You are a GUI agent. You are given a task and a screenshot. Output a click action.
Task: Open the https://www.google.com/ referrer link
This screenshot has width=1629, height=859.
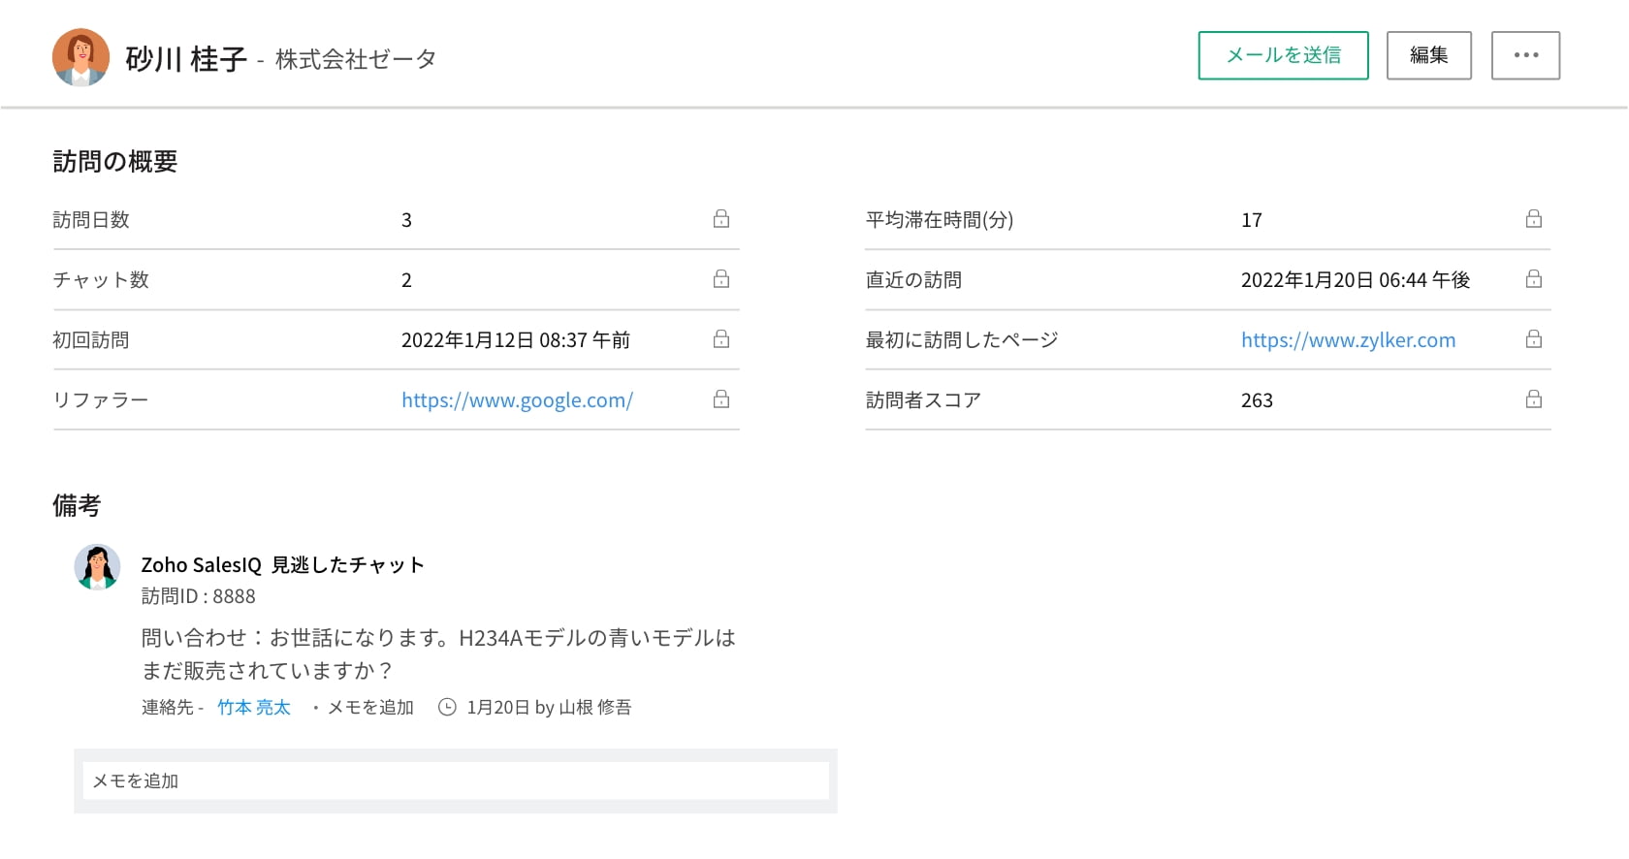[517, 400]
